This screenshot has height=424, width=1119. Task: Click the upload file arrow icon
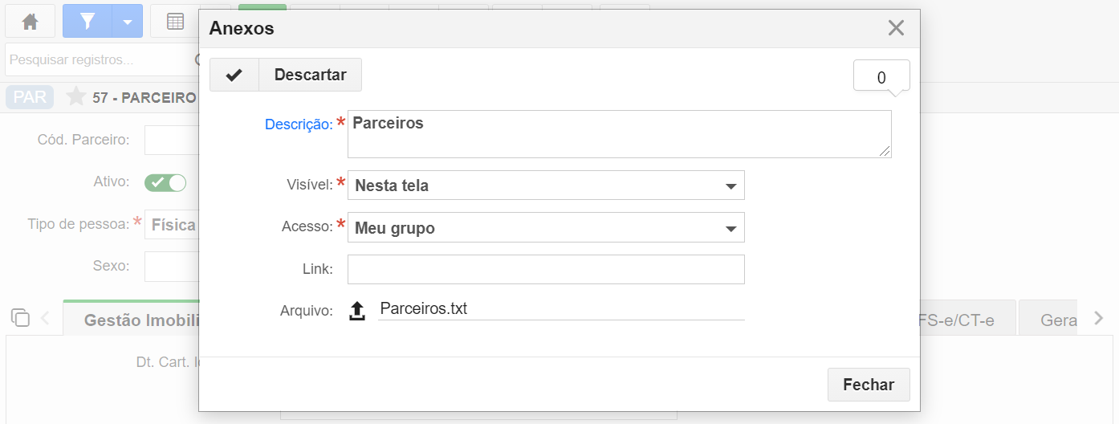[357, 311]
